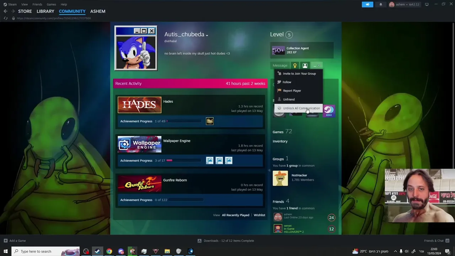Open the Steam 2022 badge
455x256 pixels.
point(329,111)
